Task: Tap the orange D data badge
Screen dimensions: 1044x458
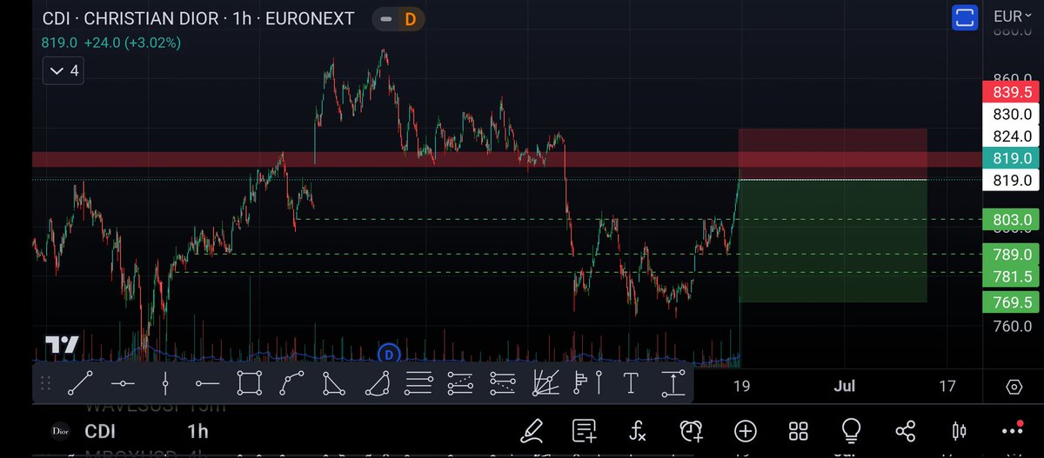Action: 410,19
